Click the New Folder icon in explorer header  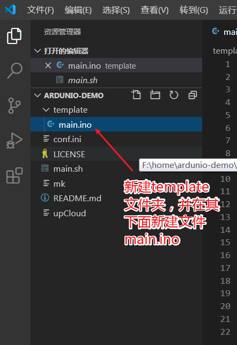155,95
